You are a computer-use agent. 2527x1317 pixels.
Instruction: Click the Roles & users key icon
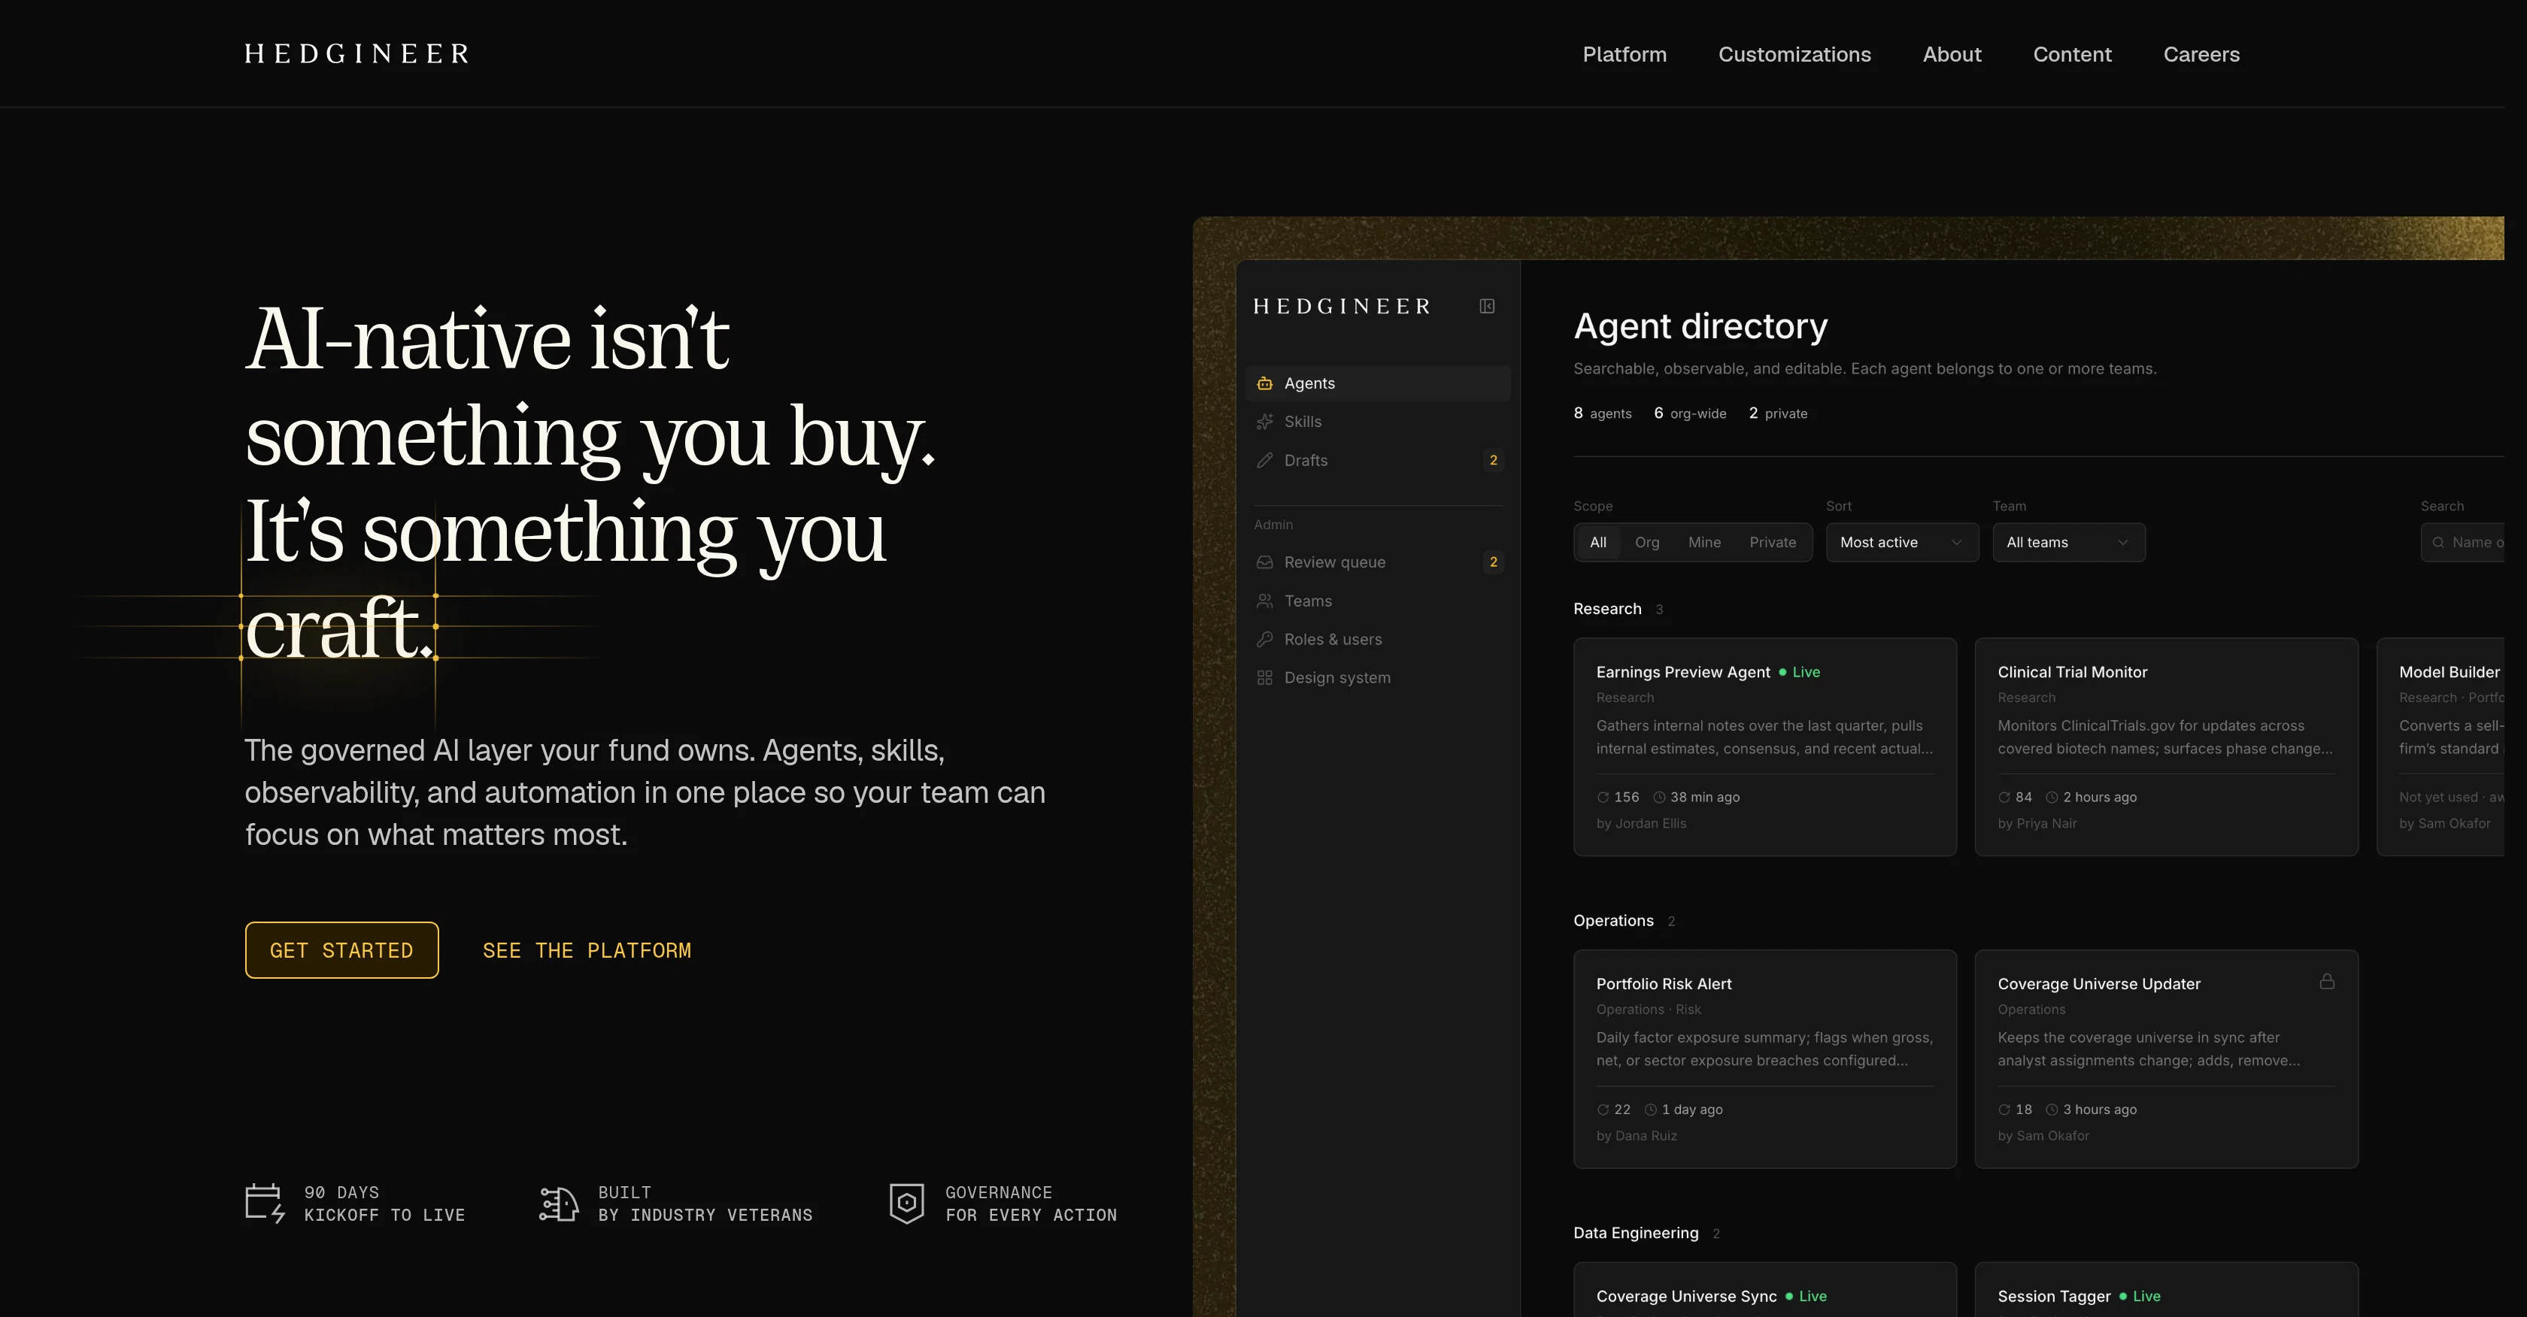tap(1264, 640)
